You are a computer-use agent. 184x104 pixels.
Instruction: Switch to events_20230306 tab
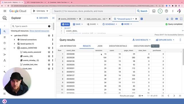pyautogui.click(x=68, y=19)
